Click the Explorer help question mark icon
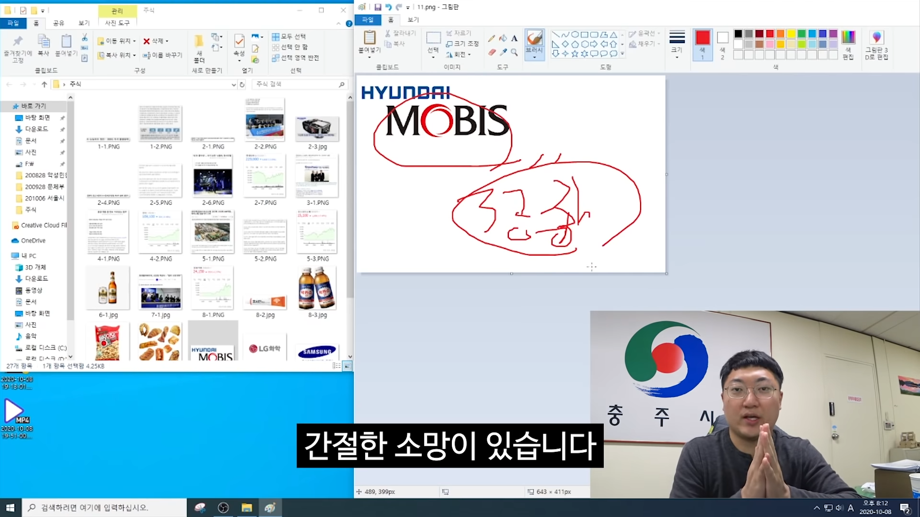 (349, 23)
